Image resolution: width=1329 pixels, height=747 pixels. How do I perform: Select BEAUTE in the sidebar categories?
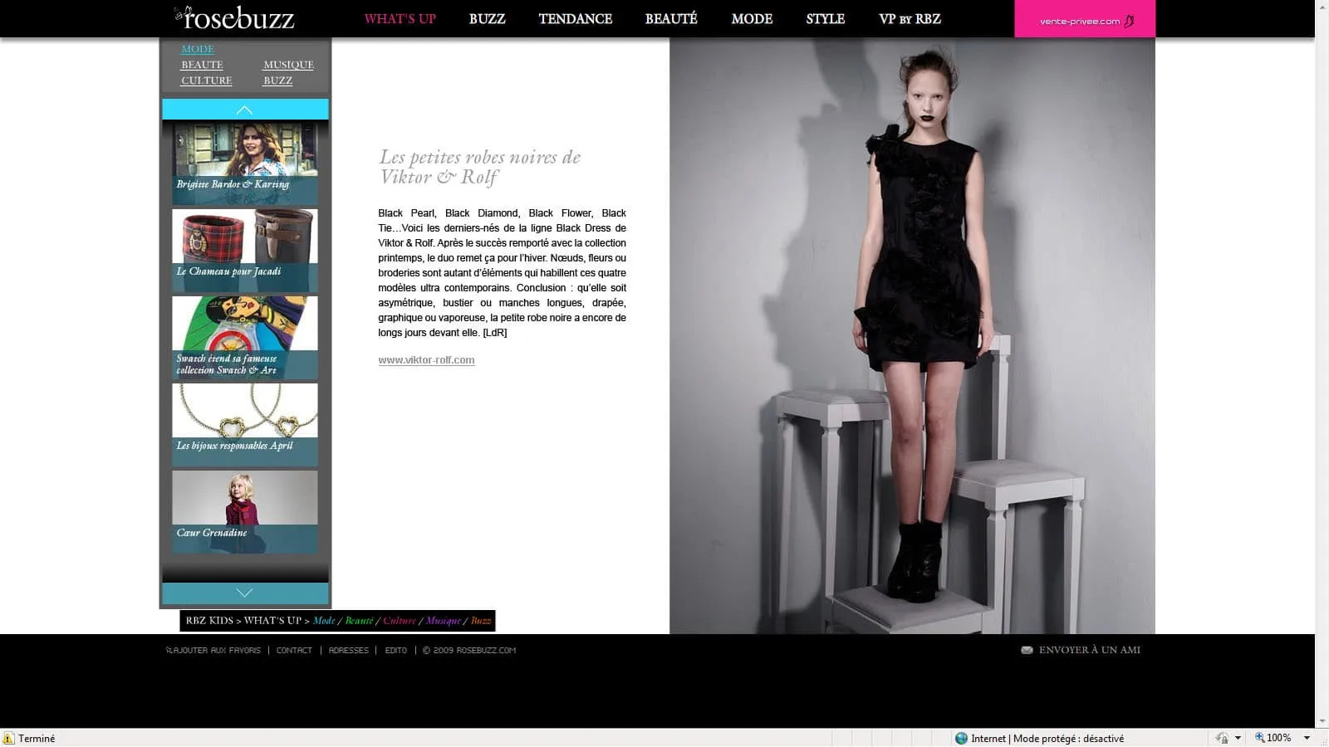(x=202, y=65)
